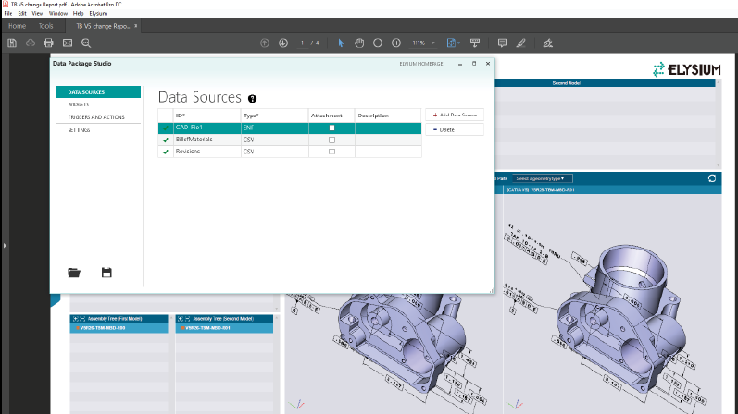Open the Elysium menu

tap(98, 14)
